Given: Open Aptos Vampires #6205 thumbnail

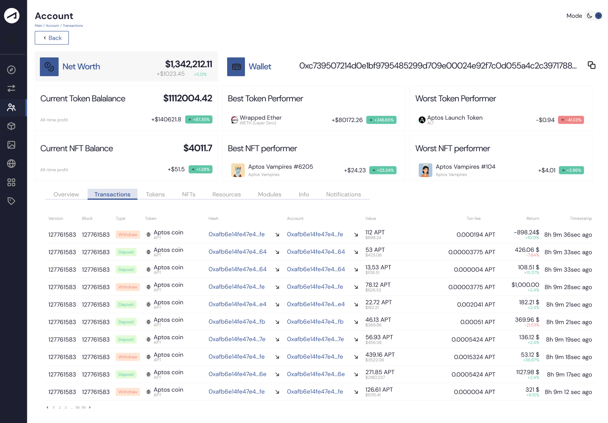Looking at the screenshot, I should (238, 170).
